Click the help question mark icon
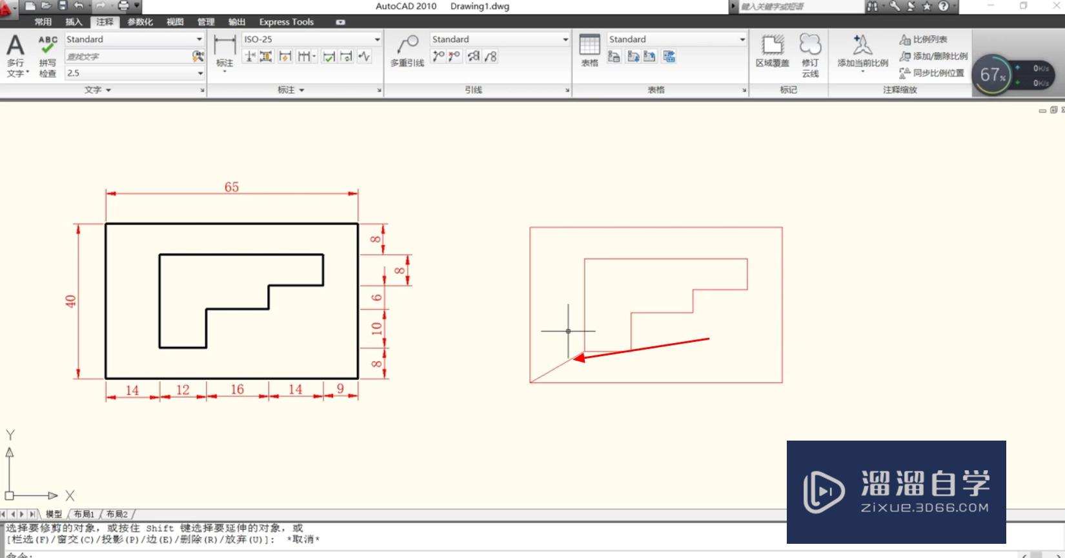Image resolution: width=1065 pixels, height=558 pixels. (x=944, y=6)
